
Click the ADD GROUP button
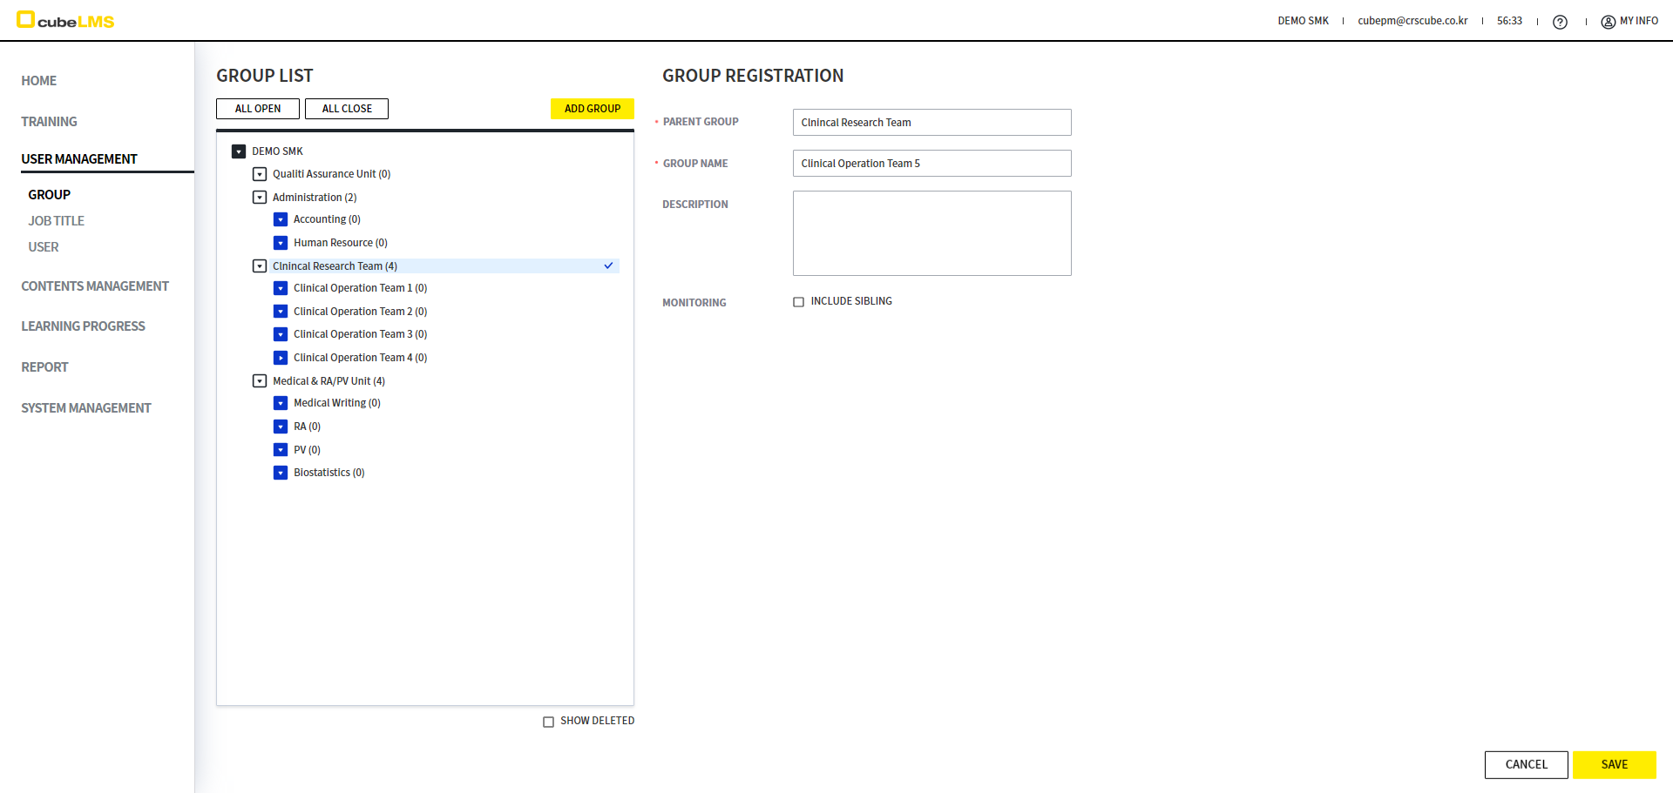coord(592,109)
